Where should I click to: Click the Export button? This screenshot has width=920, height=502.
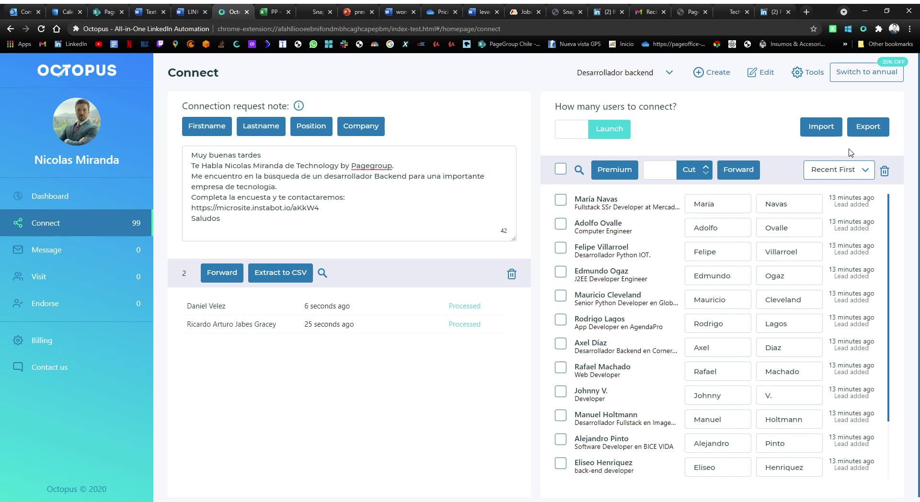868,126
